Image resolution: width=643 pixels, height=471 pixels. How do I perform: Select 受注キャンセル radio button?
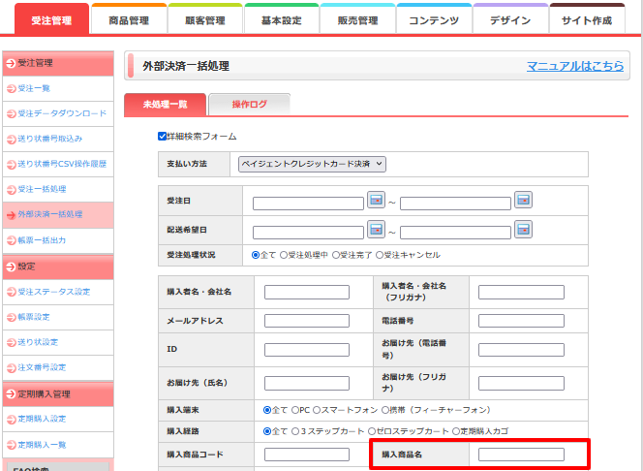coord(380,255)
